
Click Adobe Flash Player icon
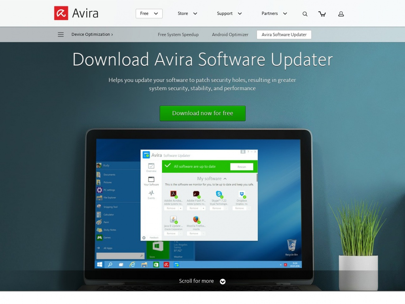point(196,194)
